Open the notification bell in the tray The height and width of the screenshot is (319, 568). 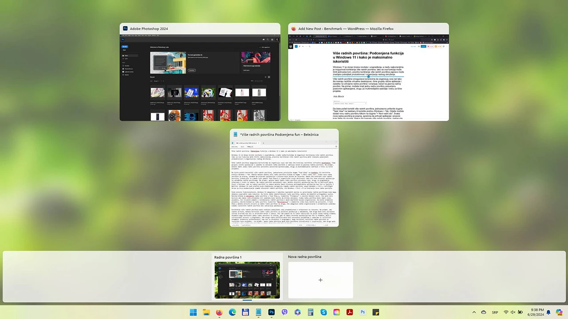[549, 312]
